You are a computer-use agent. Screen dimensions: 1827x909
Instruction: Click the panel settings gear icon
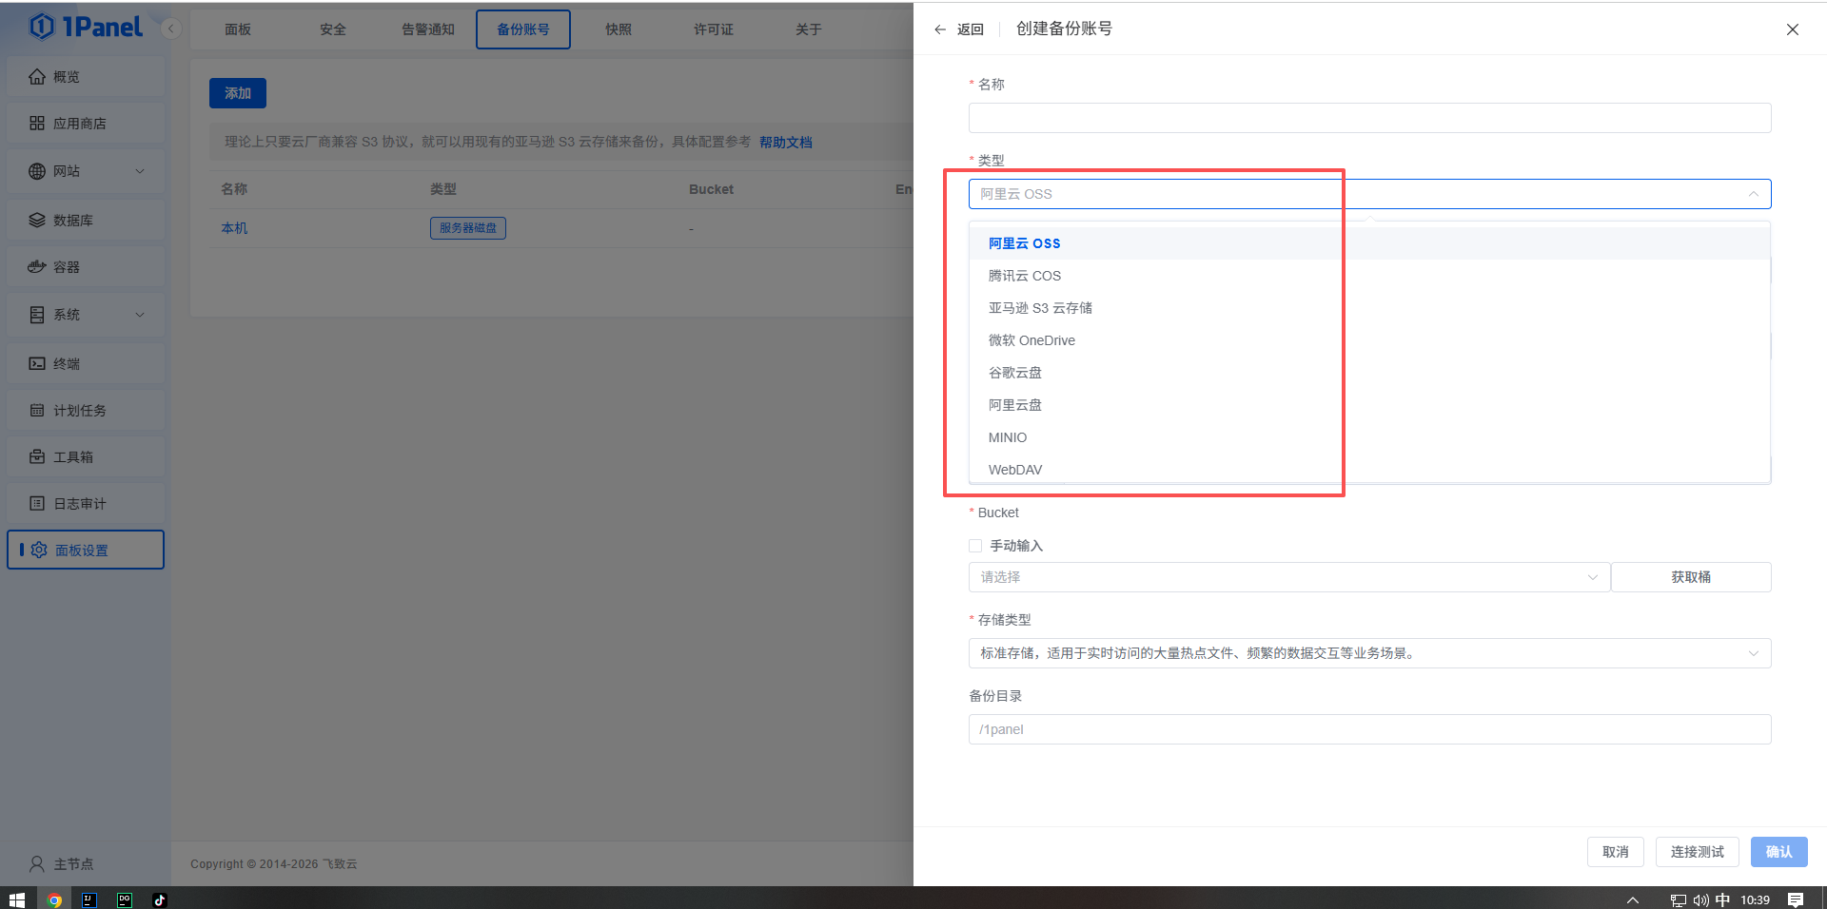point(39,550)
